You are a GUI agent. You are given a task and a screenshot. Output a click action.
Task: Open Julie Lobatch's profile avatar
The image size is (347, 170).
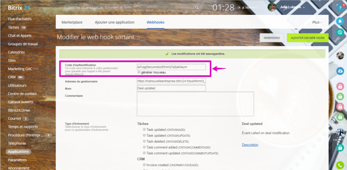coord(272,7)
